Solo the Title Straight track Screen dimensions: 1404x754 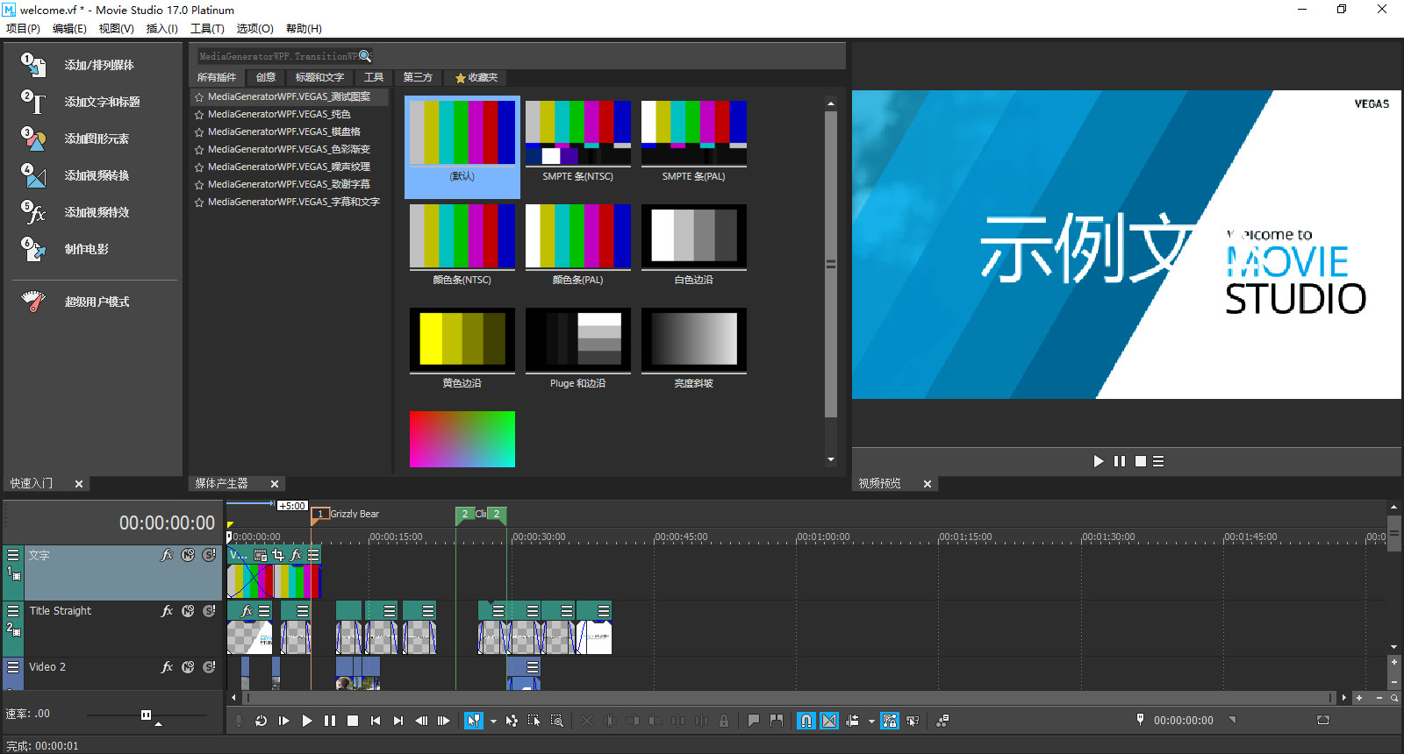tap(209, 611)
